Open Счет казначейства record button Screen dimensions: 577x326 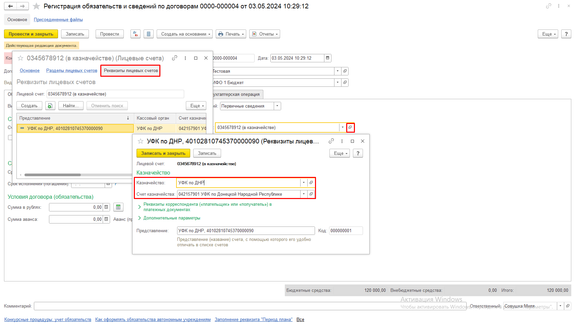[x=311, y=194]
